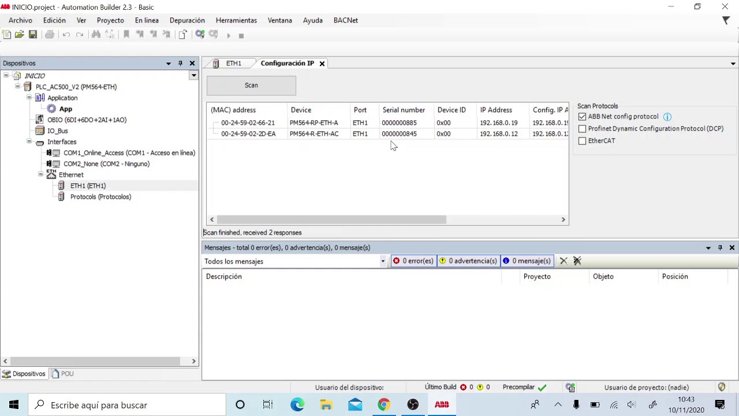Toggle the 0 mensaje(s) filter
739x416 pixels.
(527, 261)
